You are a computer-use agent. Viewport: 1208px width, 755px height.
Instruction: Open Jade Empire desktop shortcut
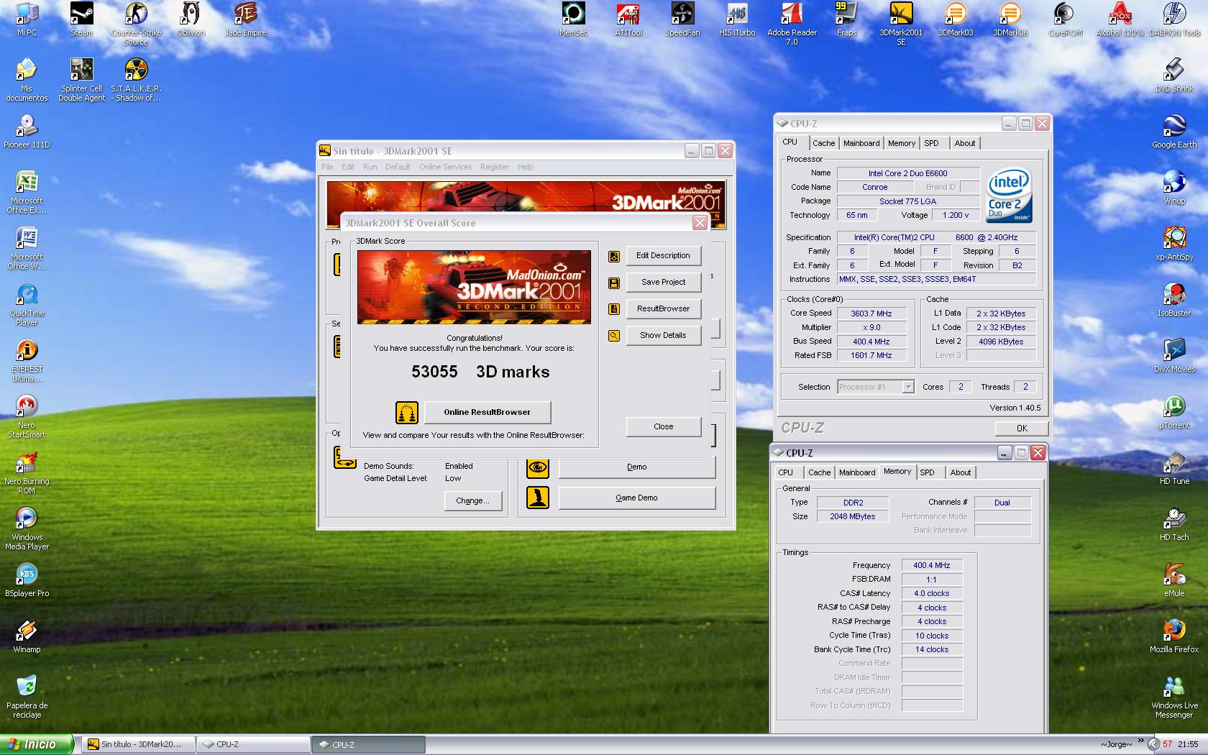(245, 19)
